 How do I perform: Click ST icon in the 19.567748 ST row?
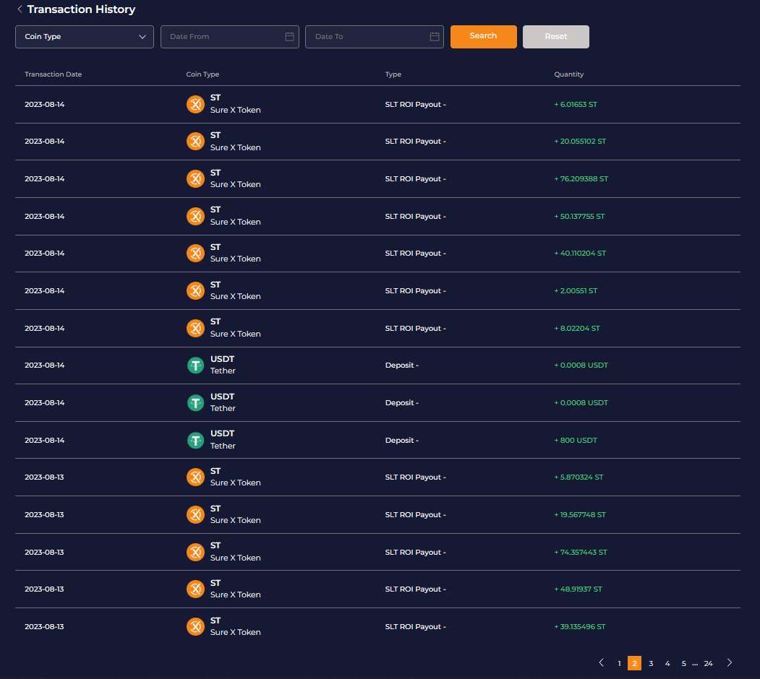tap(195, 514)
